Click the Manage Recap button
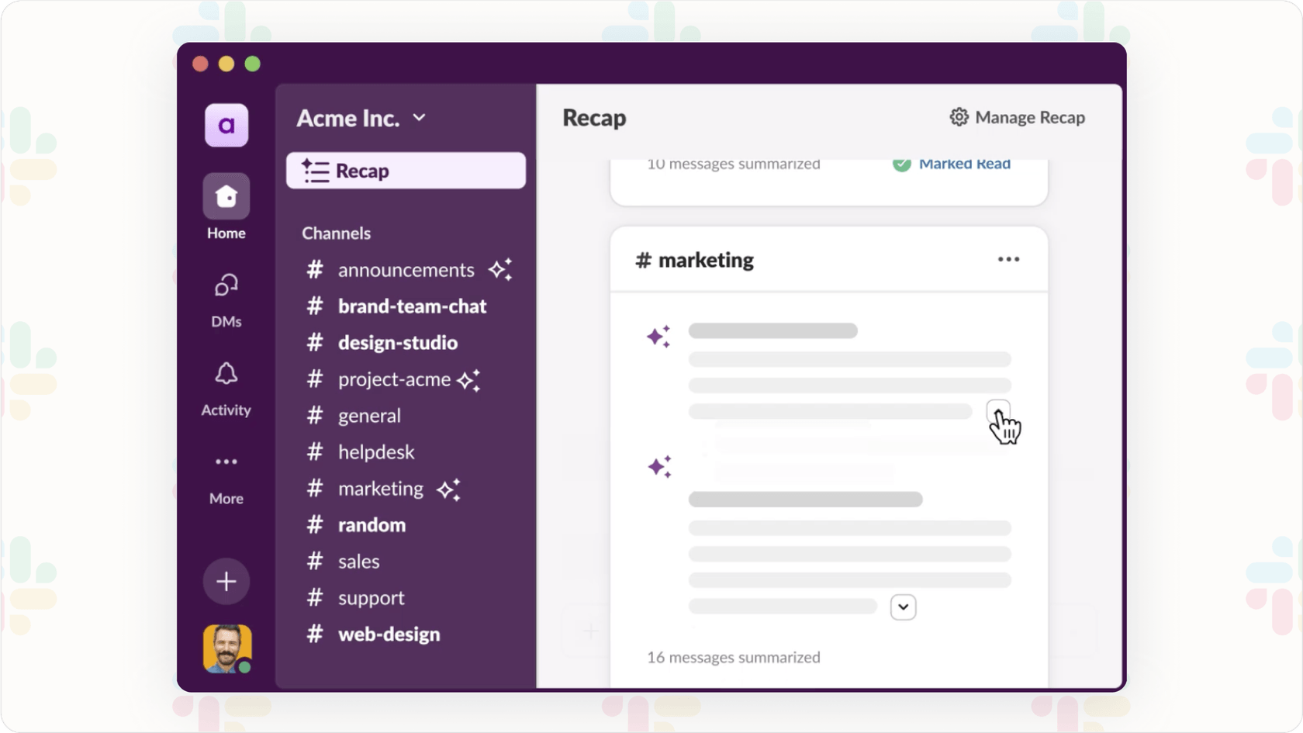Image resolution: width=1303 pixels, height=733 pixels. pyautogui.click(x=1017, y=117)
